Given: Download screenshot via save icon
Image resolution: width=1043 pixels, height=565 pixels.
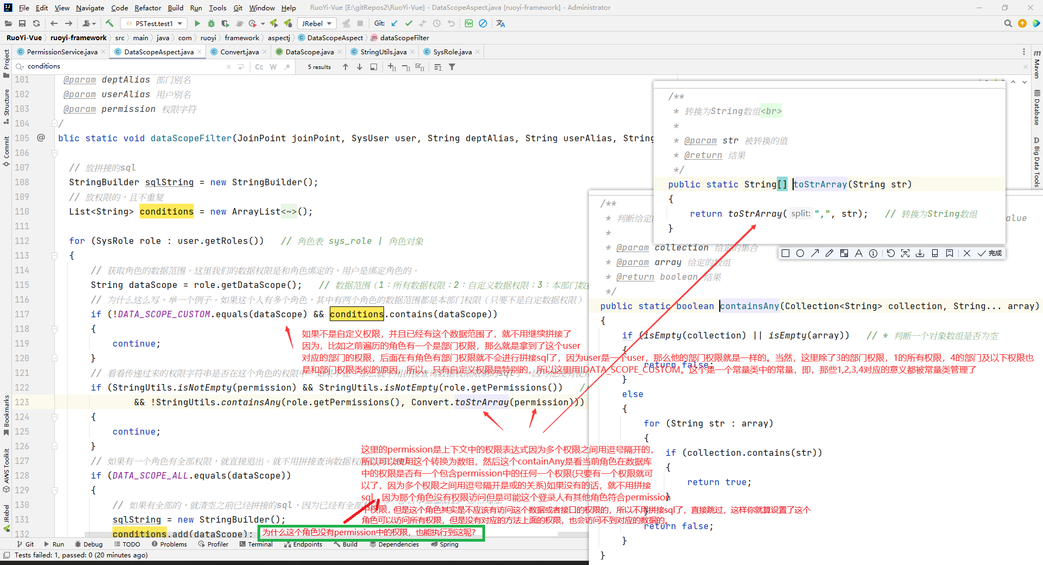Looking at the screenshot, I should 920,253.
